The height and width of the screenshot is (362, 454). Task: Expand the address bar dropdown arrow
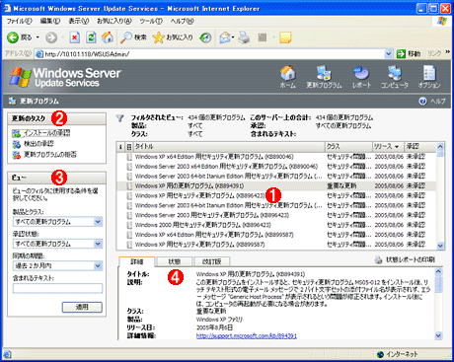[389, 54]
